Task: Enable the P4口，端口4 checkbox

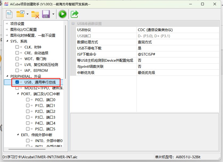Action: pos(28,123)
